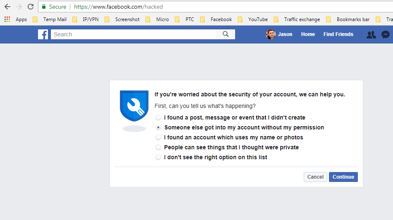Image resolution: width=393 pixels, height=220 pixels.
Task: Open the Temp Mail bookmark folder
Action: click(50, 19)
